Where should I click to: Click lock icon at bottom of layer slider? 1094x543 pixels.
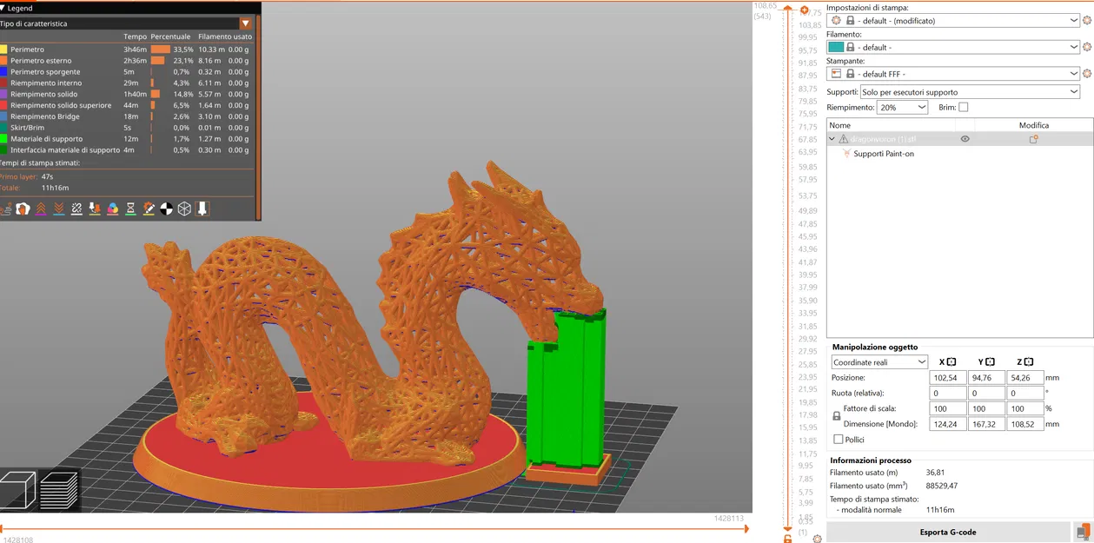[787, 539]
